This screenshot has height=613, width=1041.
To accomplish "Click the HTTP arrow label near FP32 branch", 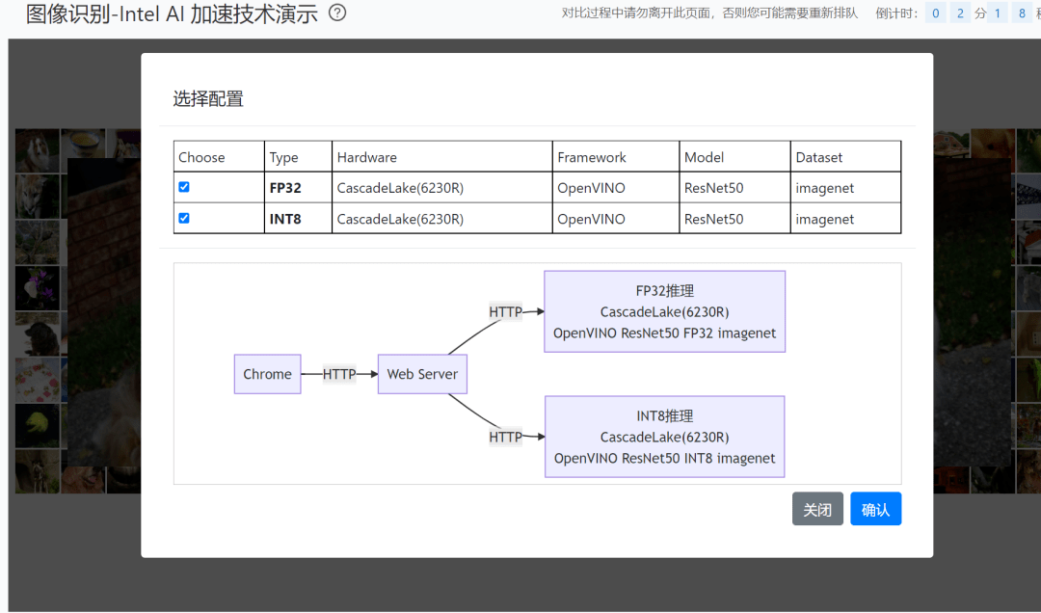I will (x=505, y=311).
